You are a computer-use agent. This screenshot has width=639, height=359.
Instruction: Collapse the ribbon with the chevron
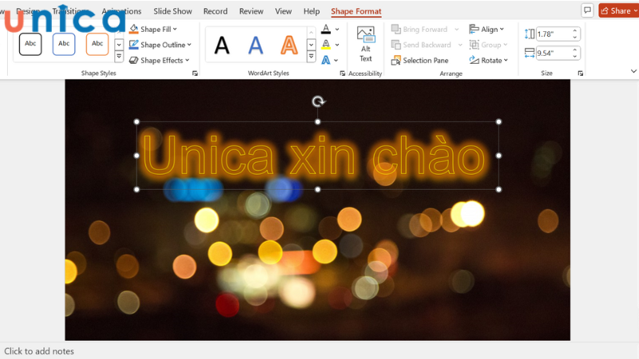point(633,71)
